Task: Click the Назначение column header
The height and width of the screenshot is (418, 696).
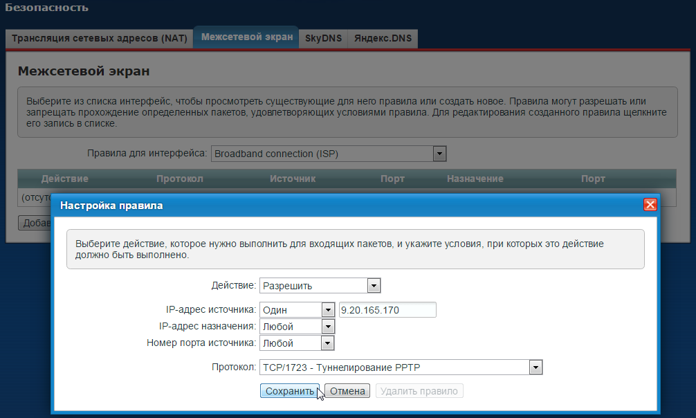Action: pos(475,179)
